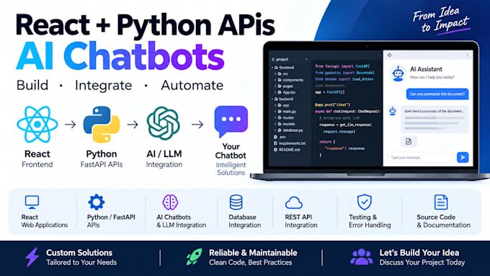490x276 pixels.
Task: Click Discuss Your Project Today
Action: [x=422, y=262]
